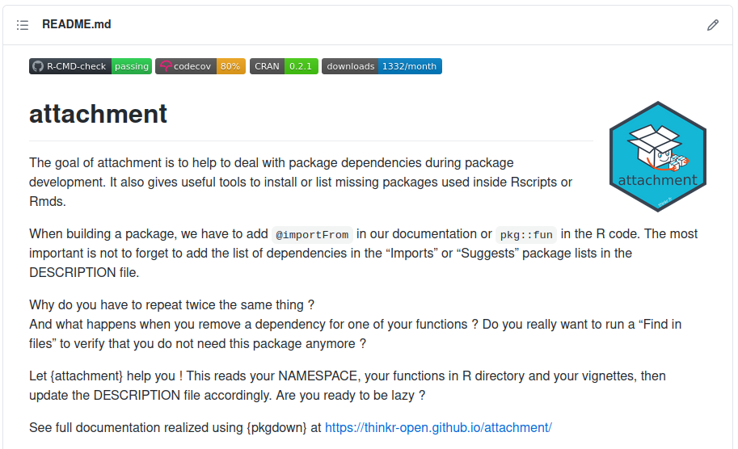Edit README.md using the pencil icon

pos(713,25)
